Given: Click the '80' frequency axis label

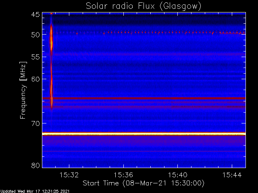Looking at the screenshot, I should [35, 165].
